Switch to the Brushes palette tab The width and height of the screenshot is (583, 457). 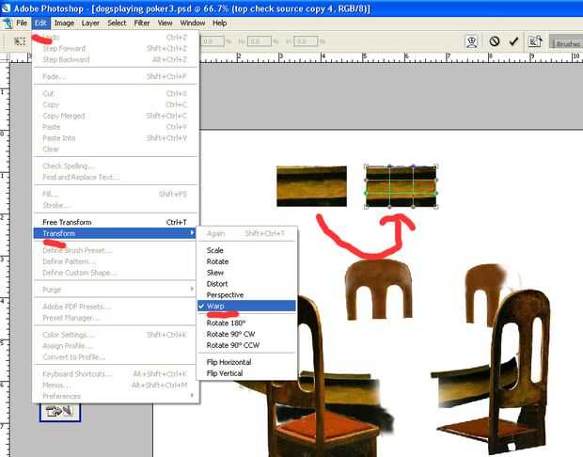(567, 43)
